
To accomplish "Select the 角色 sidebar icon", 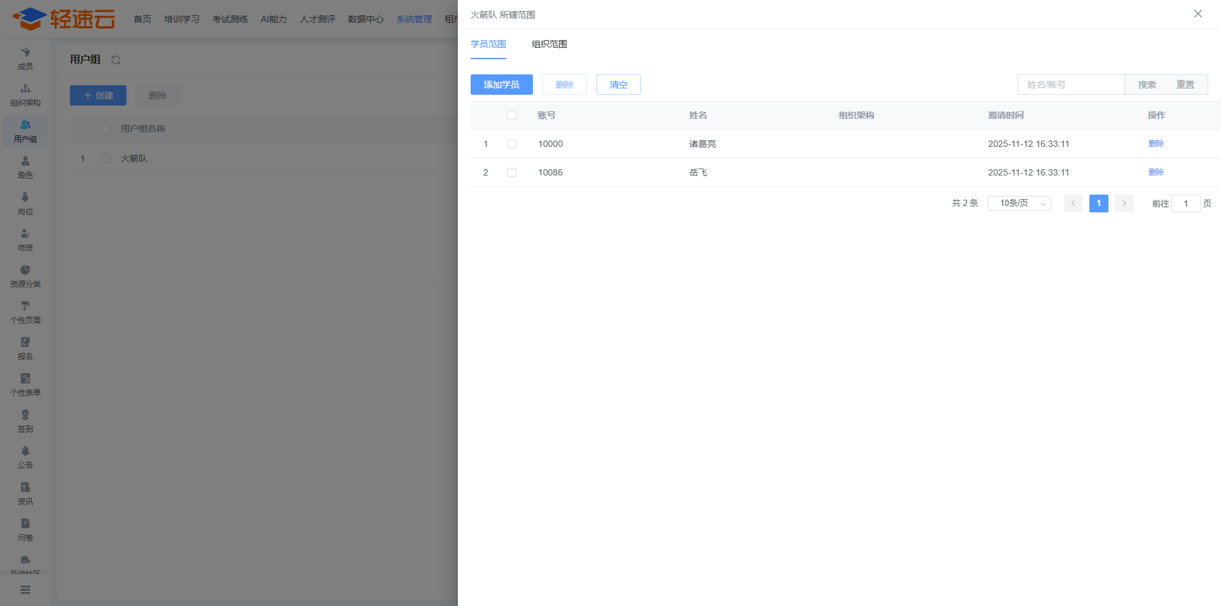I will click(25, 162).
